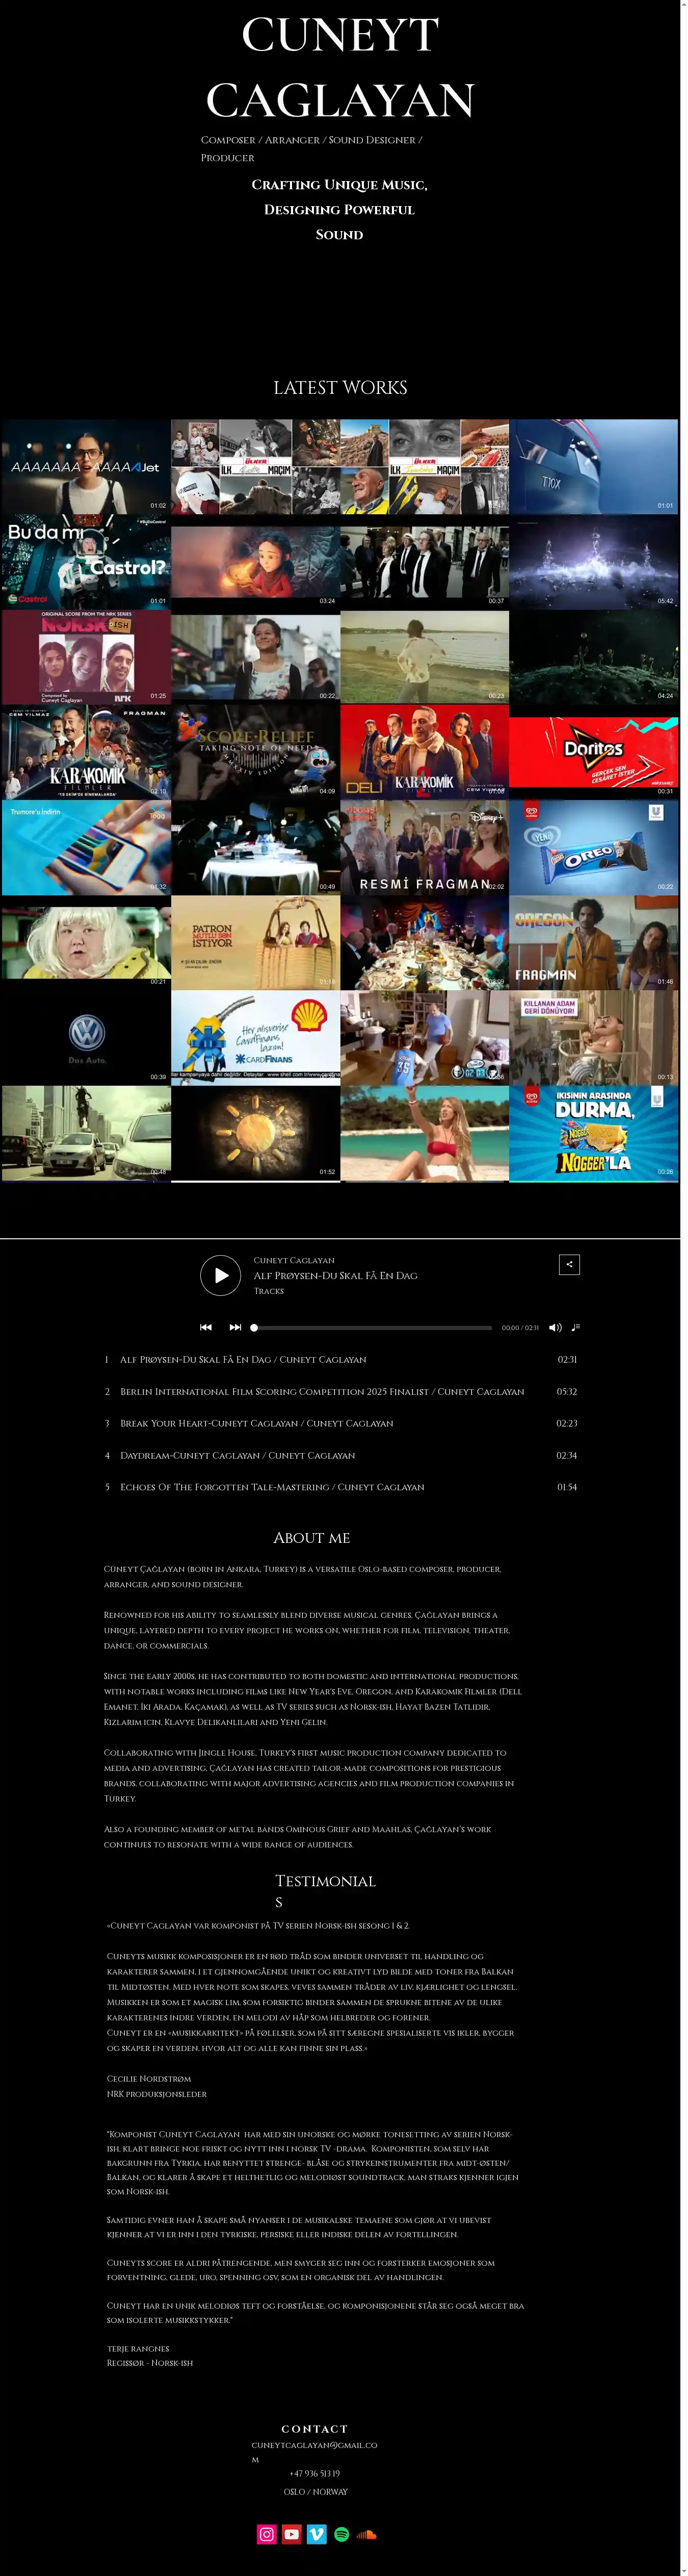Open the YouTube social icon
The image size is (688, 2576).
tap(292, 2533)
